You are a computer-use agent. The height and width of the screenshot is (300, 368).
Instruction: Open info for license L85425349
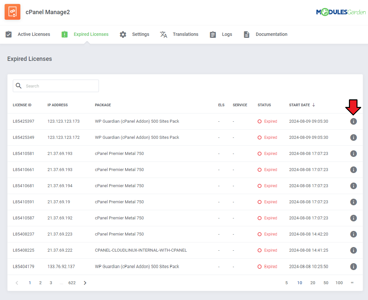tap(354, 137)
